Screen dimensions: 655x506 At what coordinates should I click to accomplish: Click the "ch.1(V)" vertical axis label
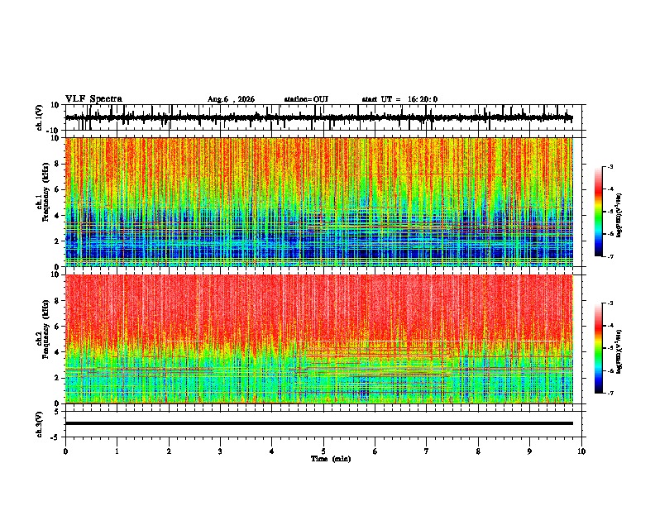40,117
